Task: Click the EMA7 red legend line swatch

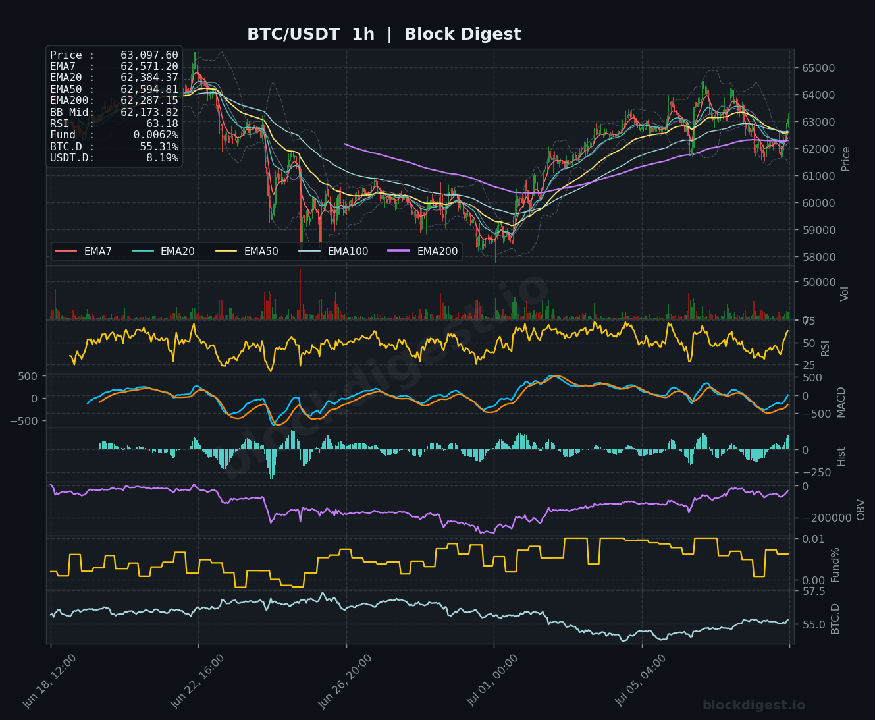Action: point(66,251)
